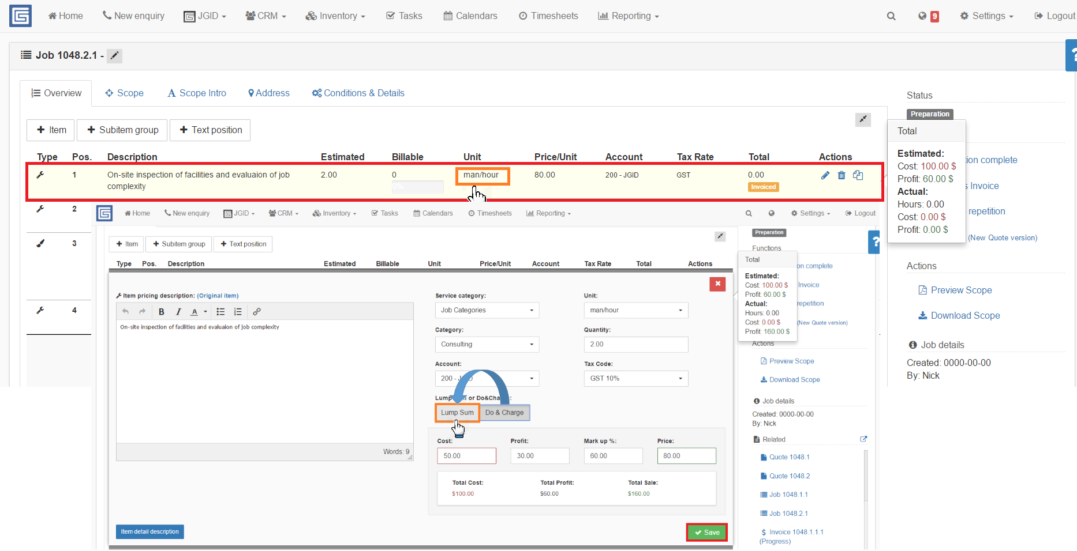Open CRM dropdown menu
Viewport: 1077px width, 551px height.
pos(265,16)
